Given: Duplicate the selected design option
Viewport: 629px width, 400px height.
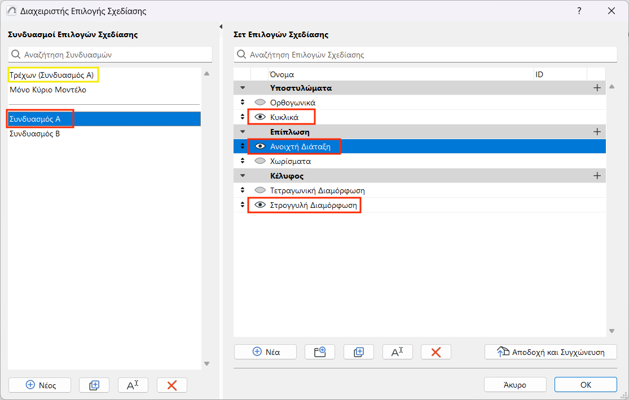Looking at the screenshot, I should pyautogui.click(x=359, y=352).
